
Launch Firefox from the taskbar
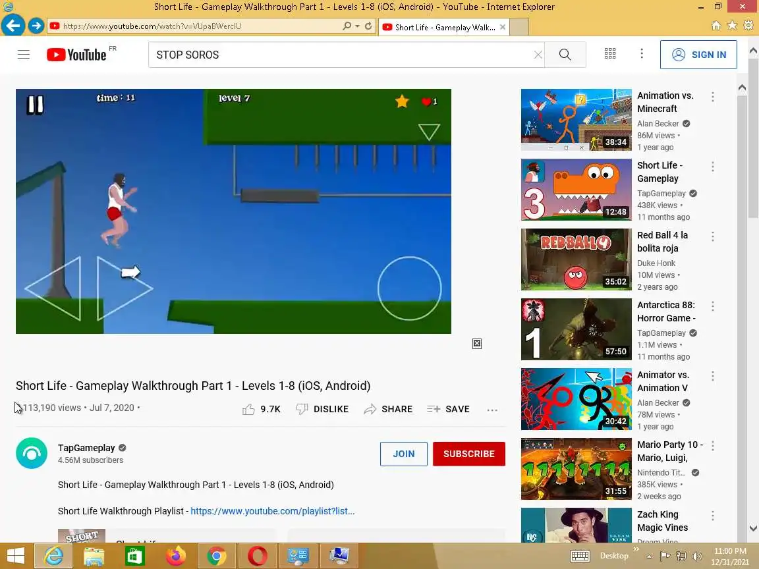(x=176, y=556)
